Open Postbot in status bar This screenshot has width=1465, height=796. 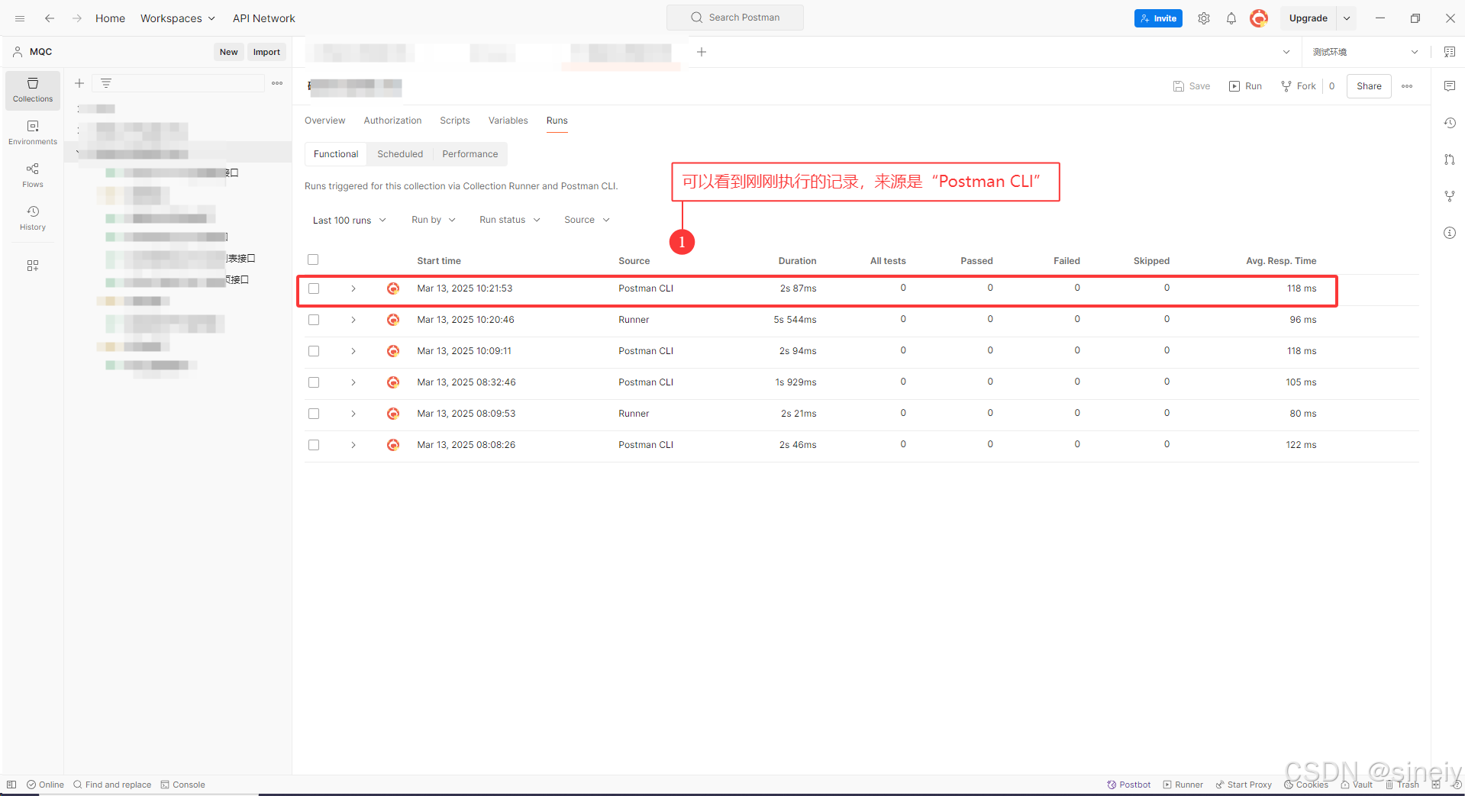(1129, 785)
